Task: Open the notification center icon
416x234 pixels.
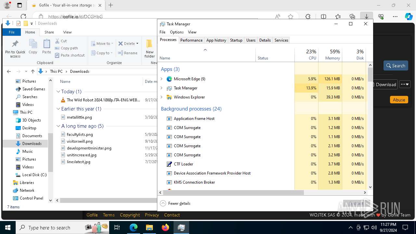Action: (405, 227)
